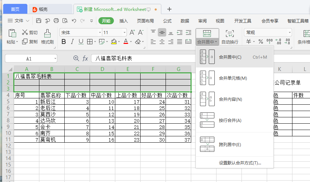Screen dimensions: 310x182
Task: Toggle Underline formatting
Action: pos(81,41)
